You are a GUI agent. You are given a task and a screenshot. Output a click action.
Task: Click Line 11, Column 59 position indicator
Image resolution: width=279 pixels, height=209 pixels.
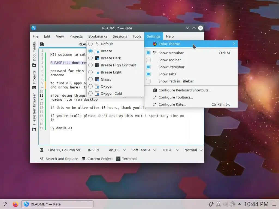click(64, 150)
